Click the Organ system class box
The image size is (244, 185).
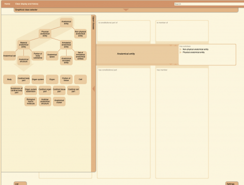(x=38, y=80)
